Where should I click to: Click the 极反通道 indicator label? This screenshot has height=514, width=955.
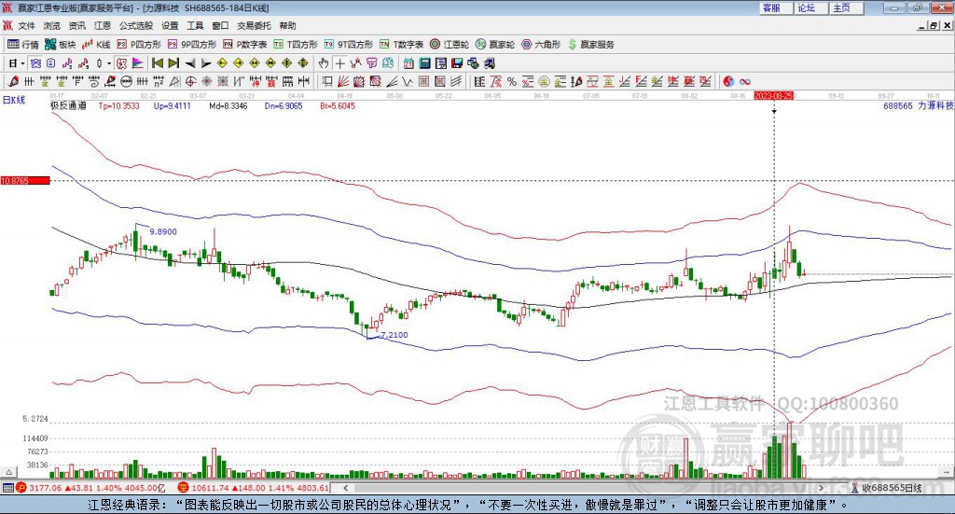tap(68, 105)
